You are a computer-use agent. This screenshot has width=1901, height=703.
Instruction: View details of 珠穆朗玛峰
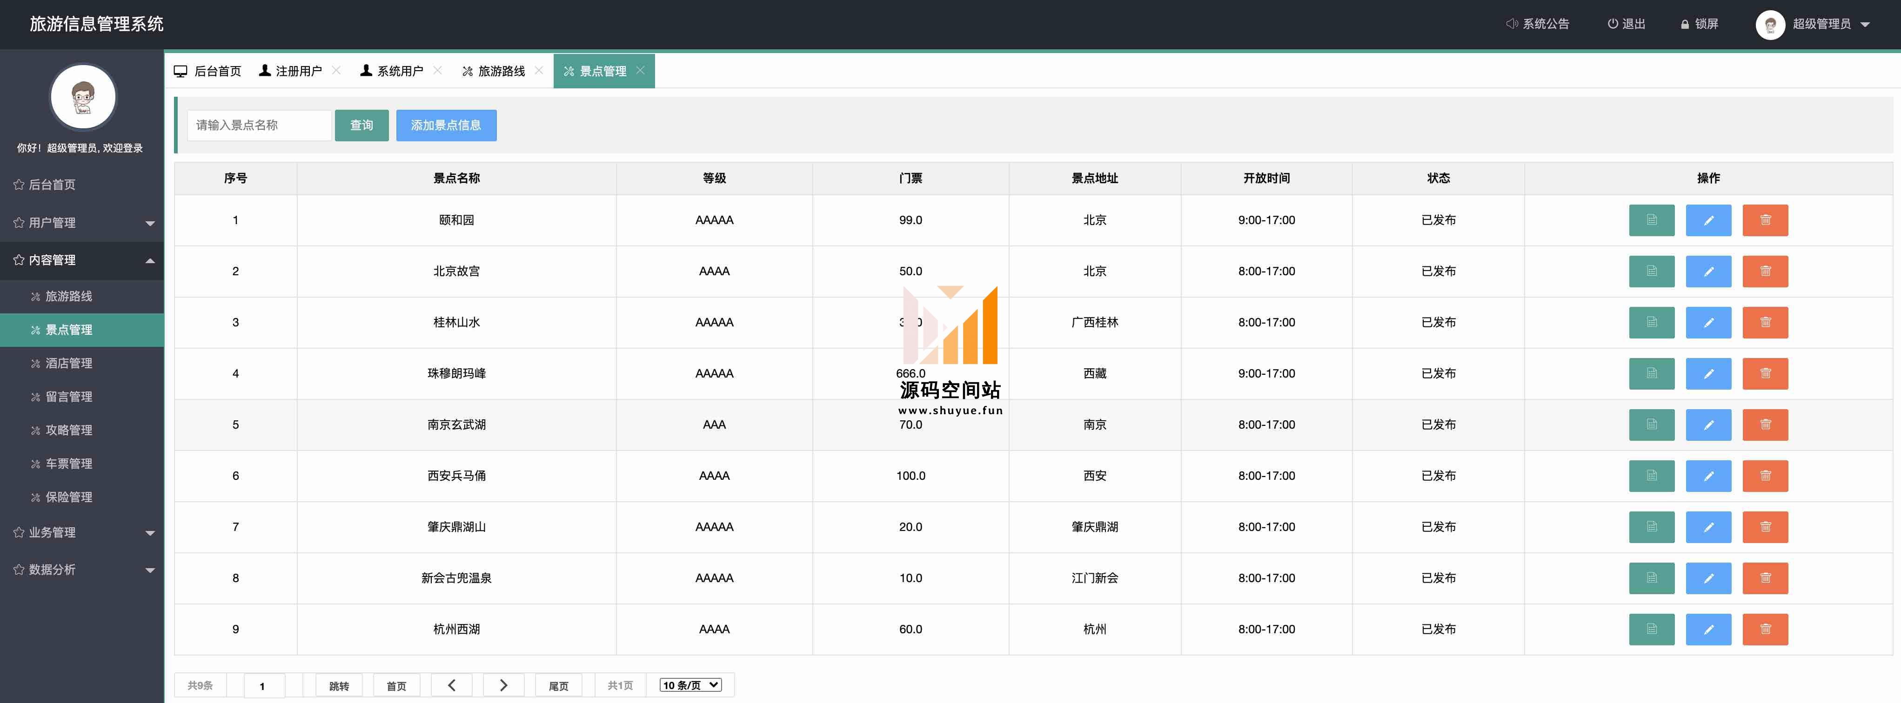(1652, 373)
